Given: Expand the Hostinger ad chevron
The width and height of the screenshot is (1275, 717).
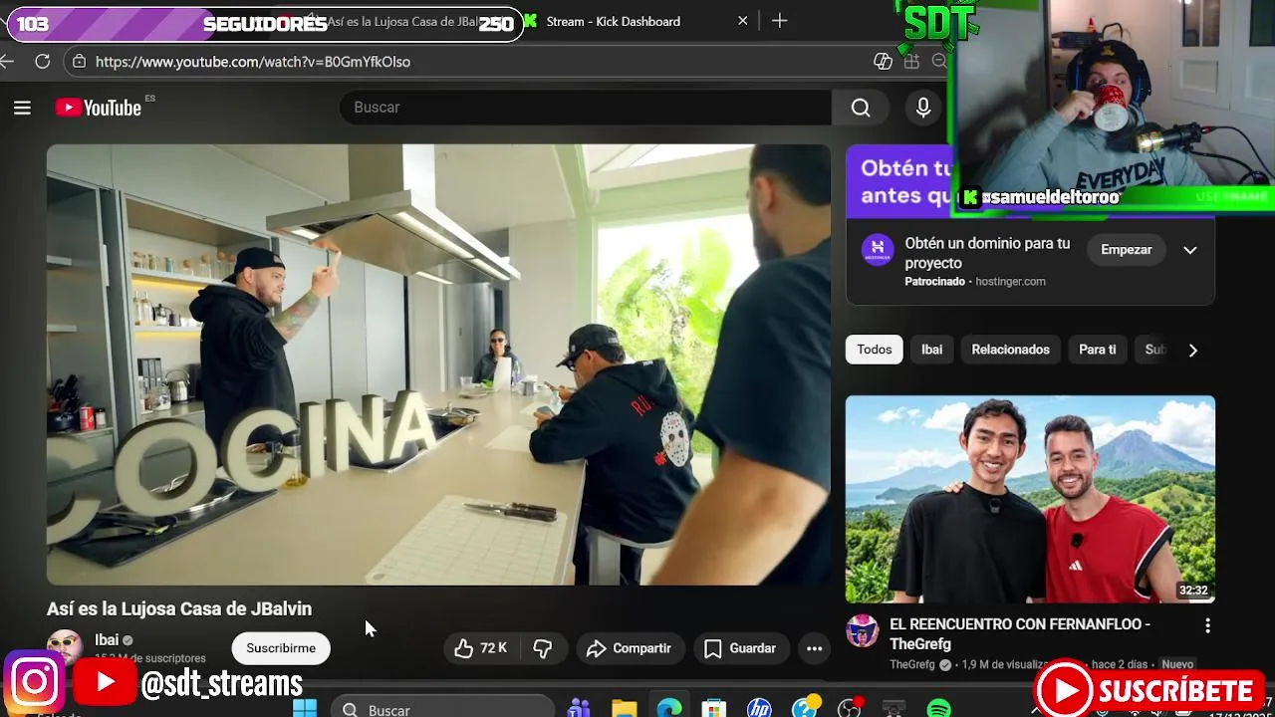Looking at the screenshot, I should pos(1189,250).
